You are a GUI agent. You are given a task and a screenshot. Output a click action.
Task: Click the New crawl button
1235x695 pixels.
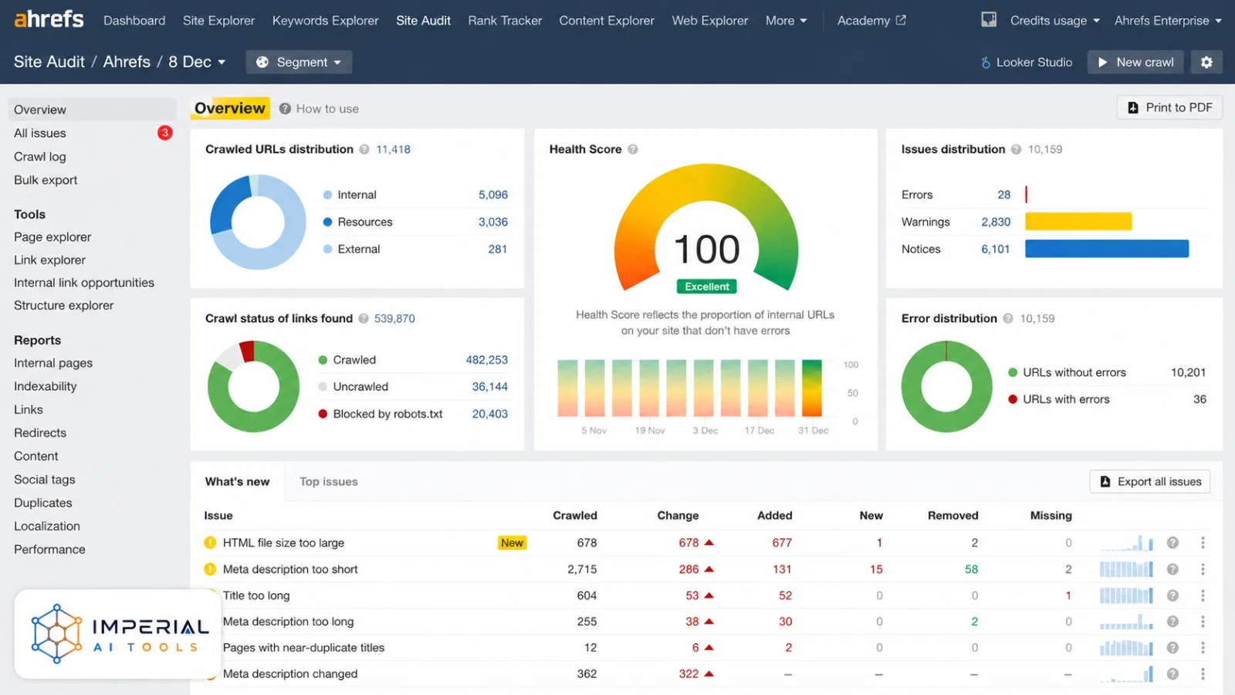1135,62
